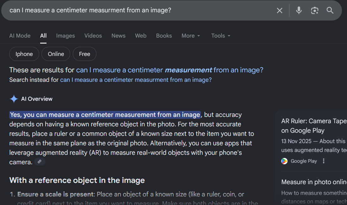Switch to the AI Mode tab

20,36
